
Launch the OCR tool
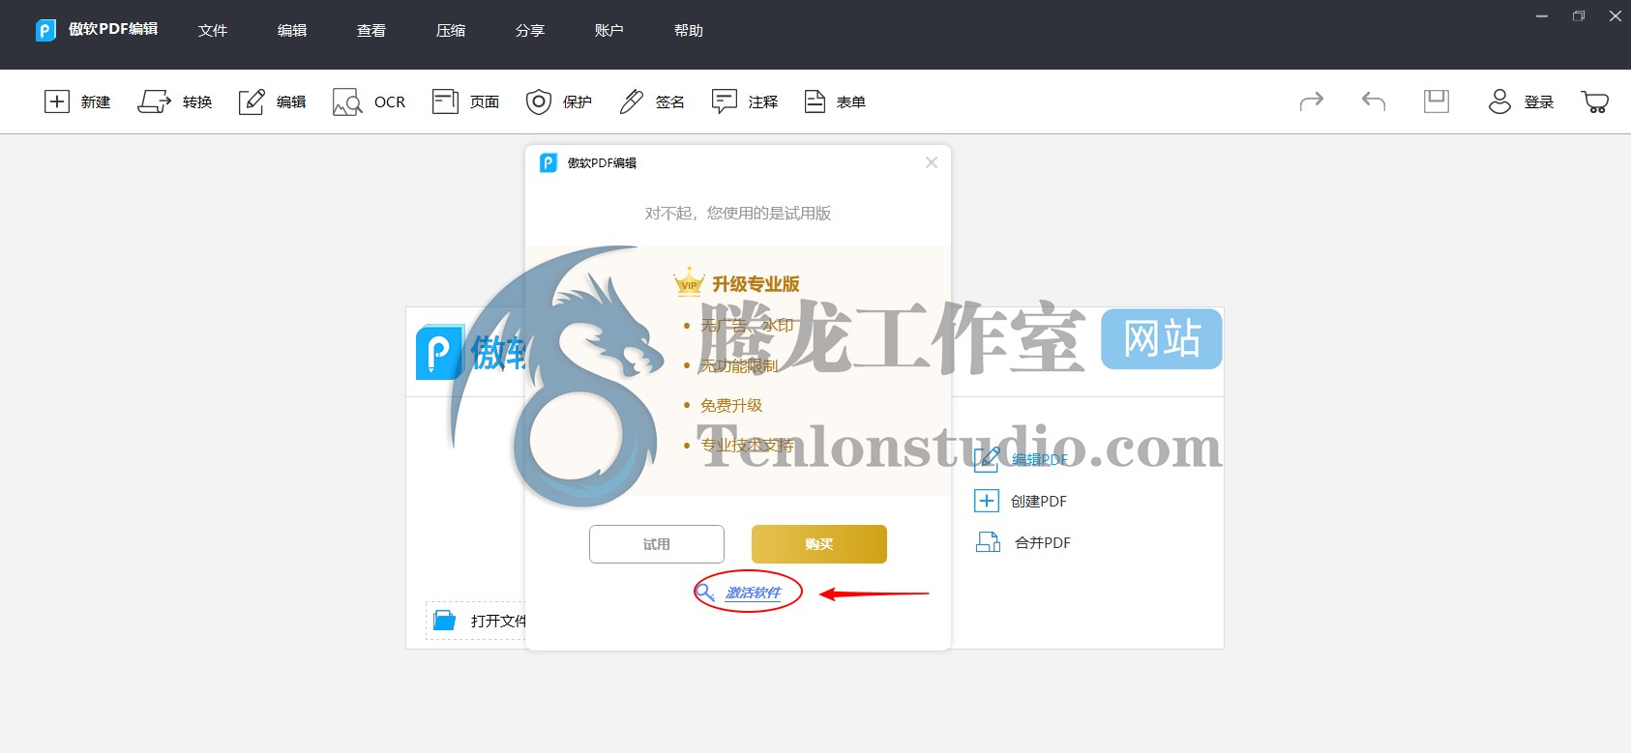(346, 101)
